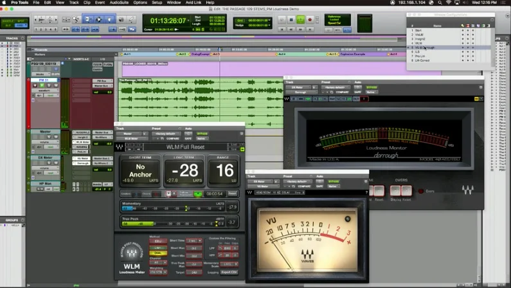Enable Shuffle edit mode
The image size is (511, 288).
pos(8,21)
